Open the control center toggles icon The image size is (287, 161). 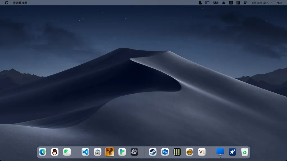tap(246, 3)
